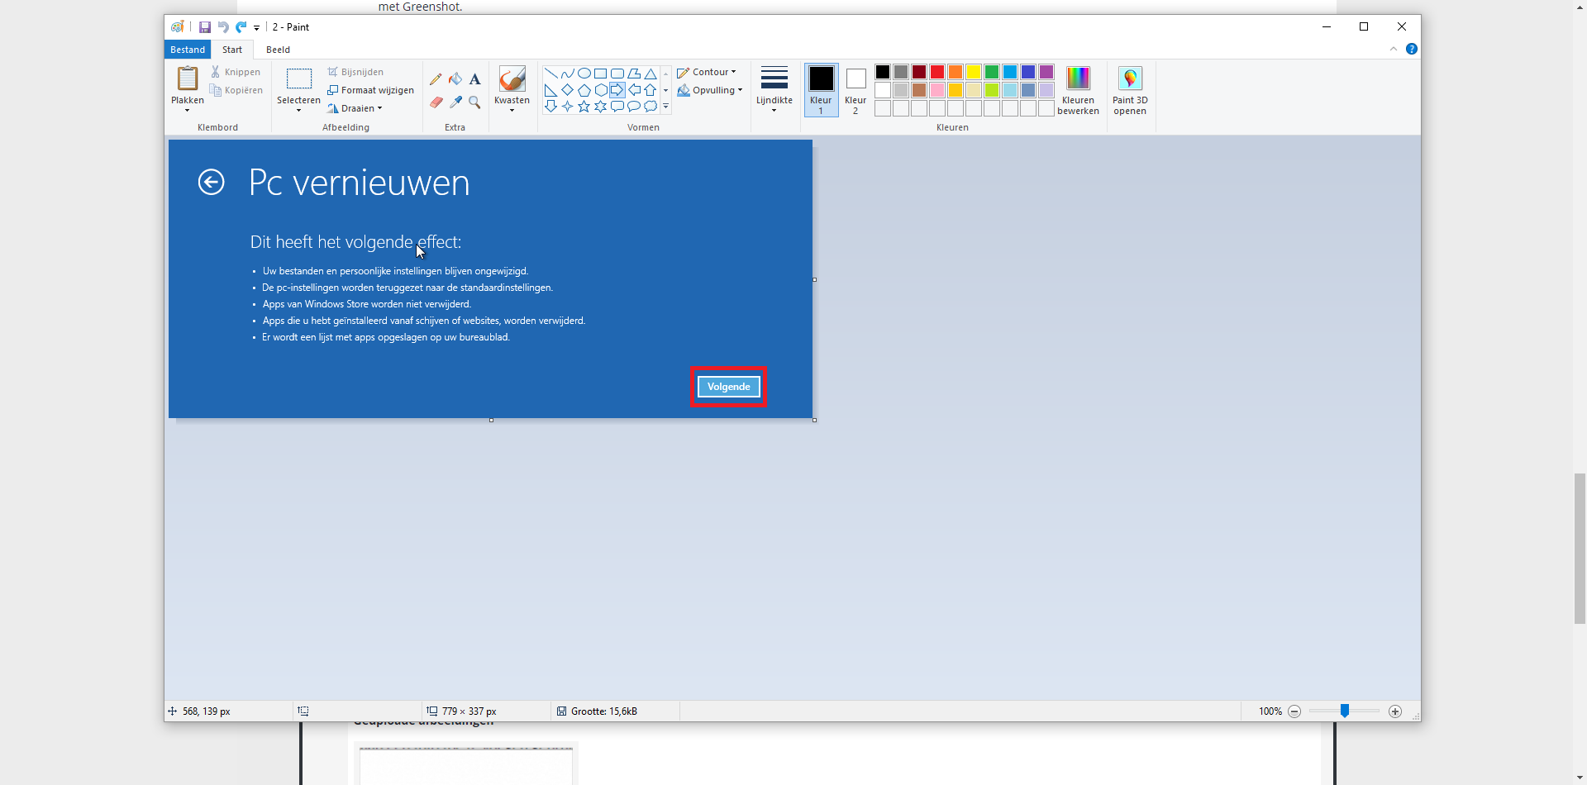1587x785 pixels.
Task: Choose the Cloud callout shape
Action: [651, 107]
